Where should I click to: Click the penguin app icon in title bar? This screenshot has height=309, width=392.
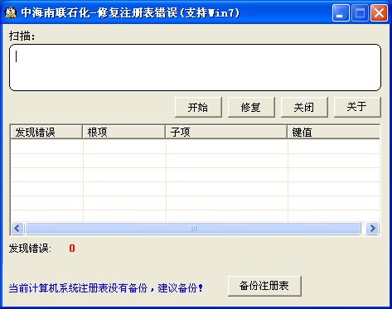pyautogui.click(x=11, y=12)
